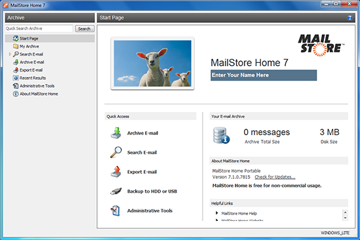This screenshot has height=240, width=360.
Task: Click Administrative Tools sidebar icon
Action: click(x=16, y=86)
